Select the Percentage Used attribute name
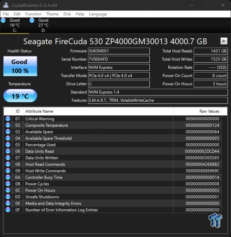 point(40,145)
